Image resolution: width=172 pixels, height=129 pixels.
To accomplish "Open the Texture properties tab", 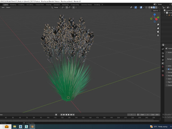I will click(x=163, y=75).
